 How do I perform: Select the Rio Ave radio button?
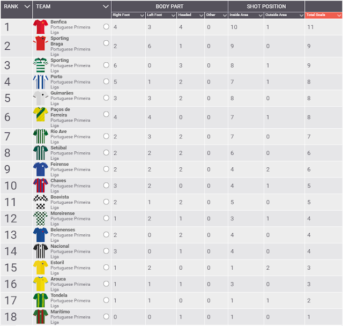click(106, 136)
